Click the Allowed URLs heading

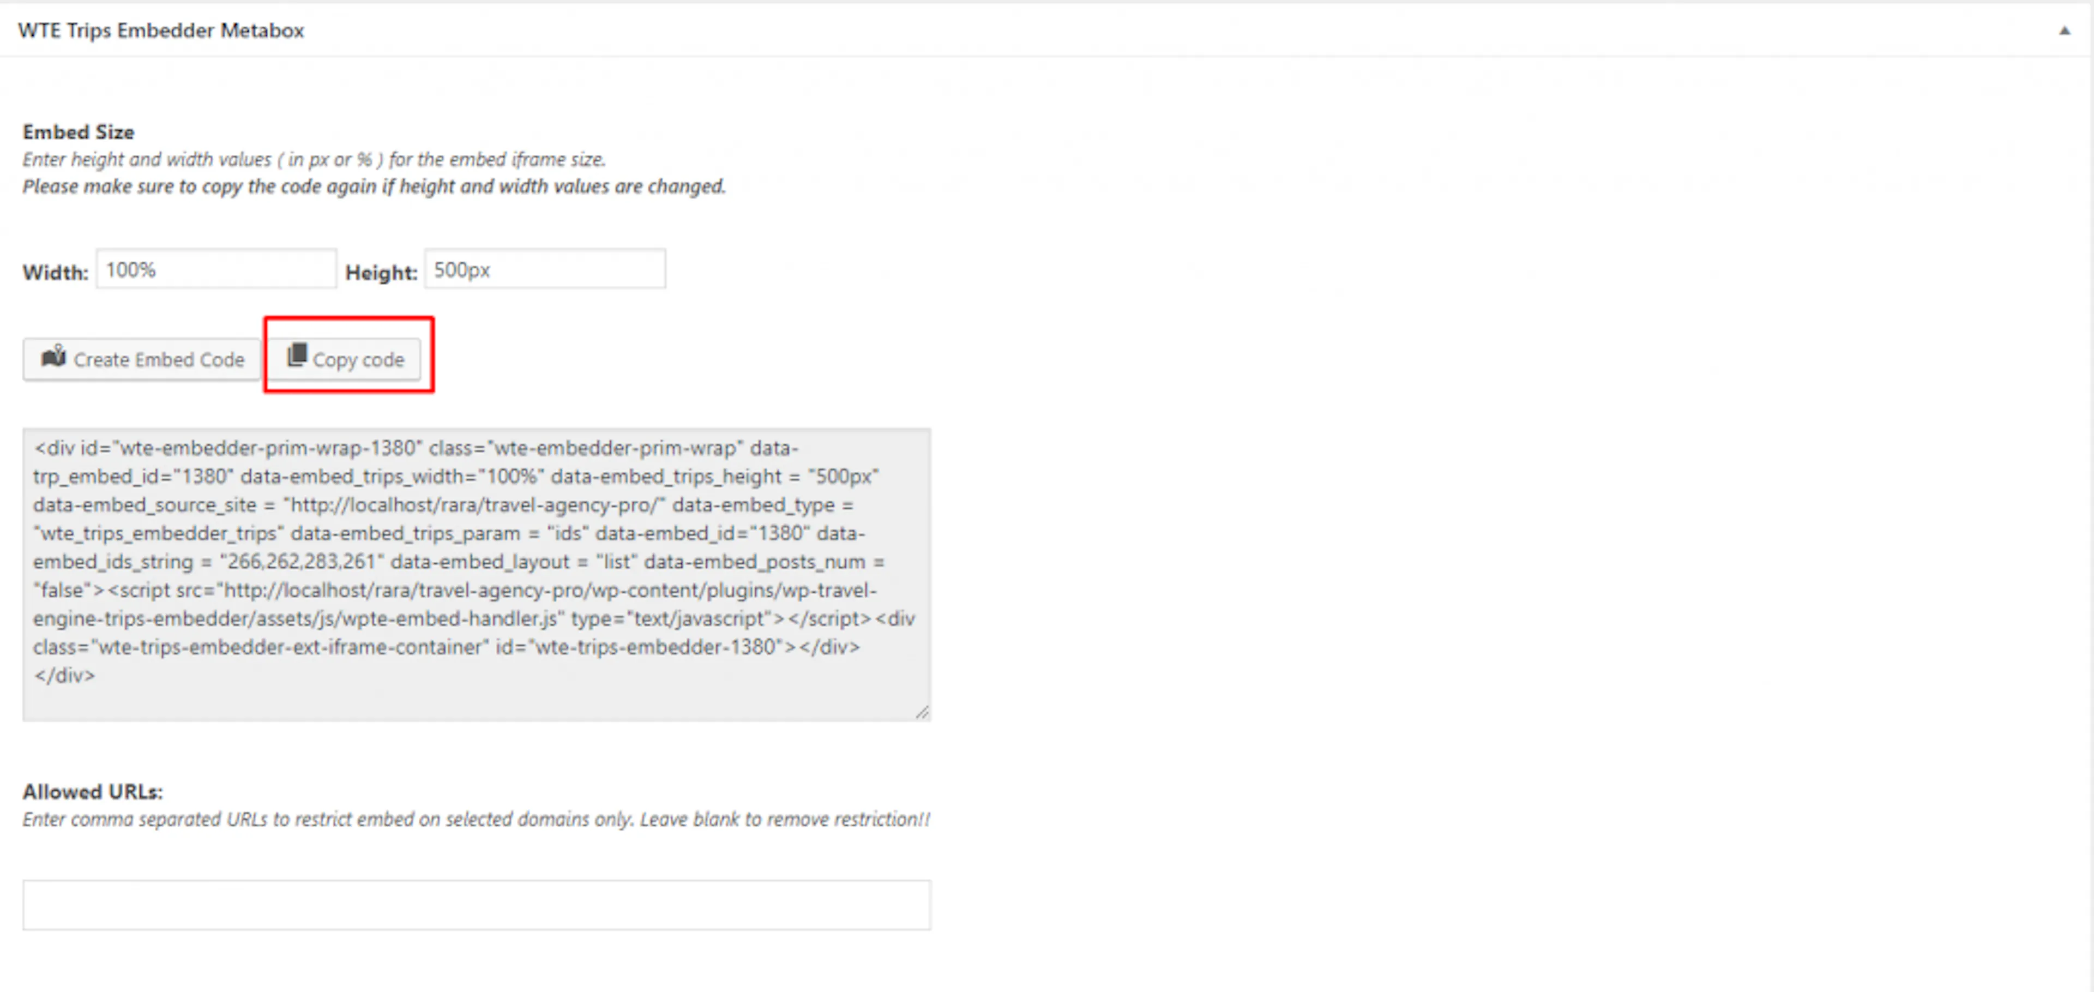point(93,792)
